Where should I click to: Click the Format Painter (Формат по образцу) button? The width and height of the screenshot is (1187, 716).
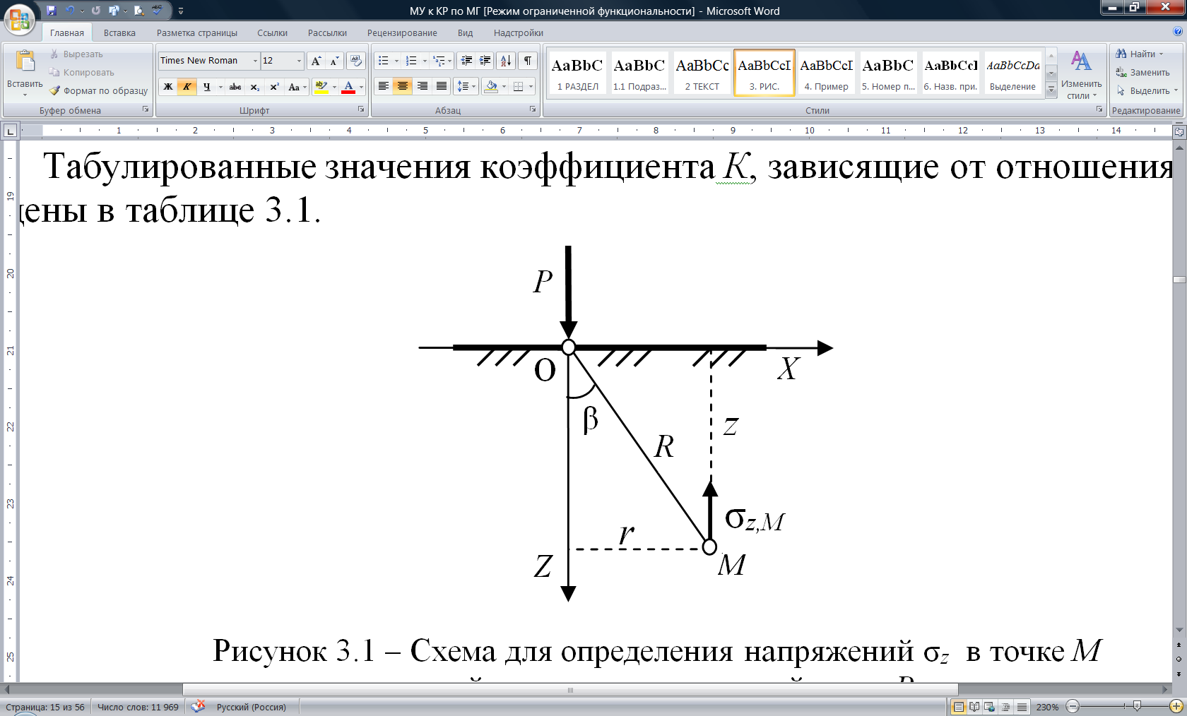(98, 90)
